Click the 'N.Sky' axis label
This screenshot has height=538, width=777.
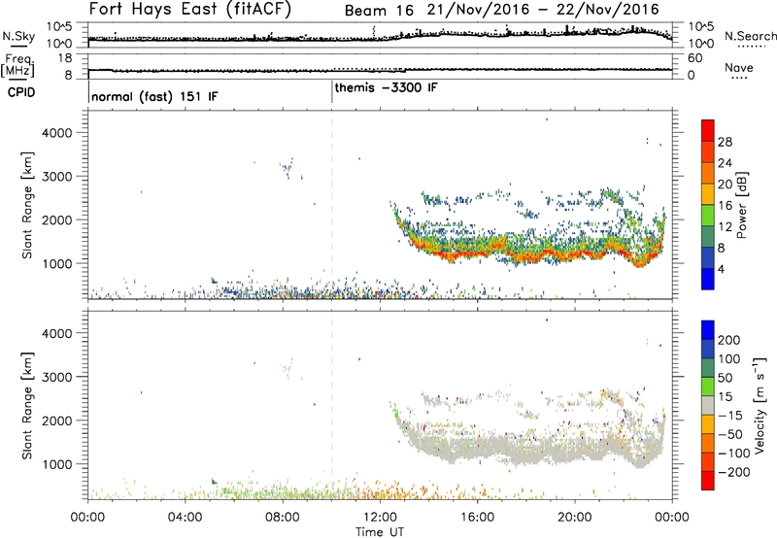[x=18, y=36]
